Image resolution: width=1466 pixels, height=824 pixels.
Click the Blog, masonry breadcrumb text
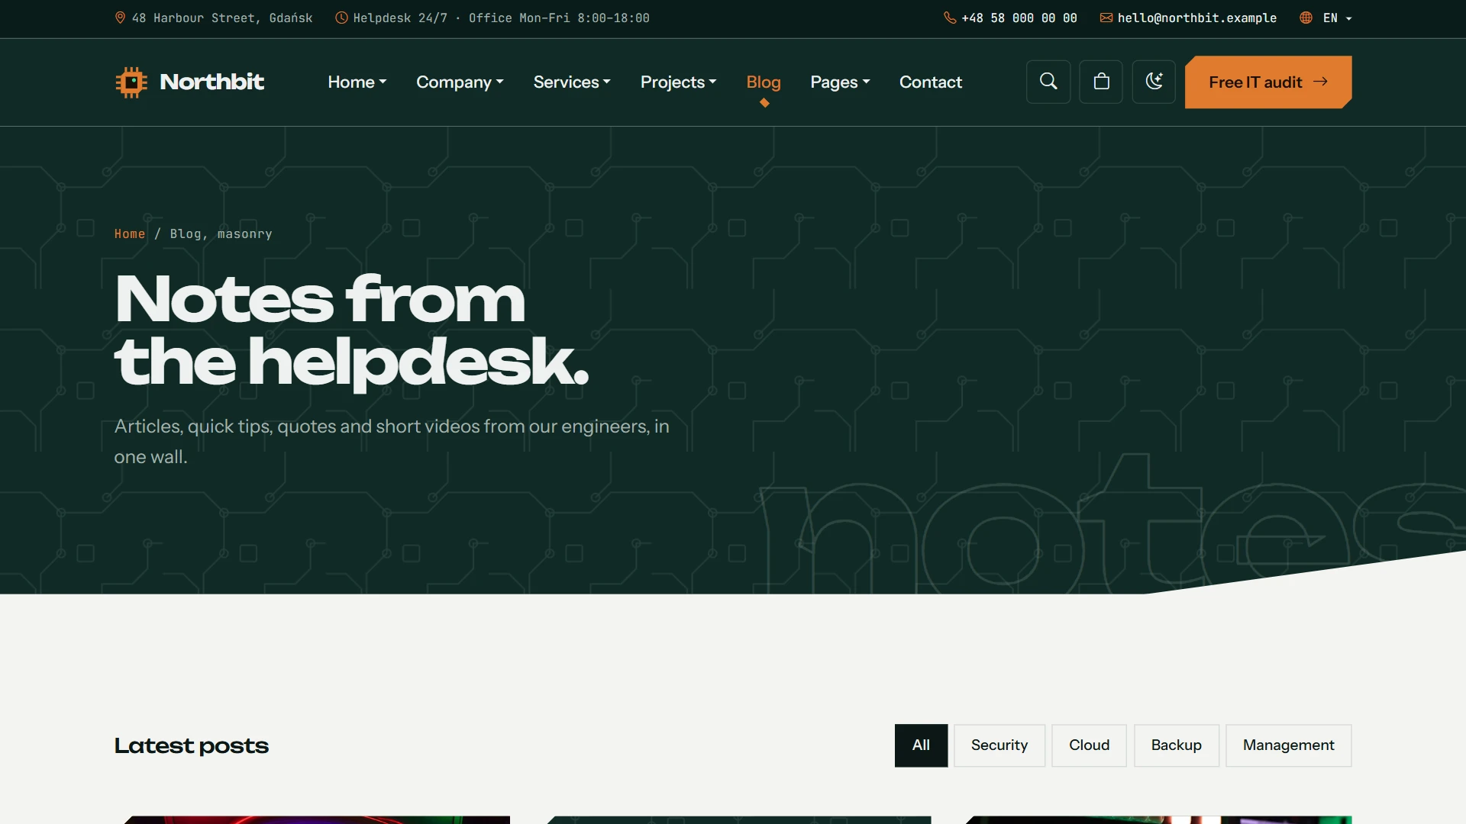pyautogui.click(x=221, y=233)
